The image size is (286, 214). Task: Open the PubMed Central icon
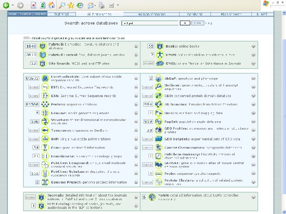click(43, 55)
